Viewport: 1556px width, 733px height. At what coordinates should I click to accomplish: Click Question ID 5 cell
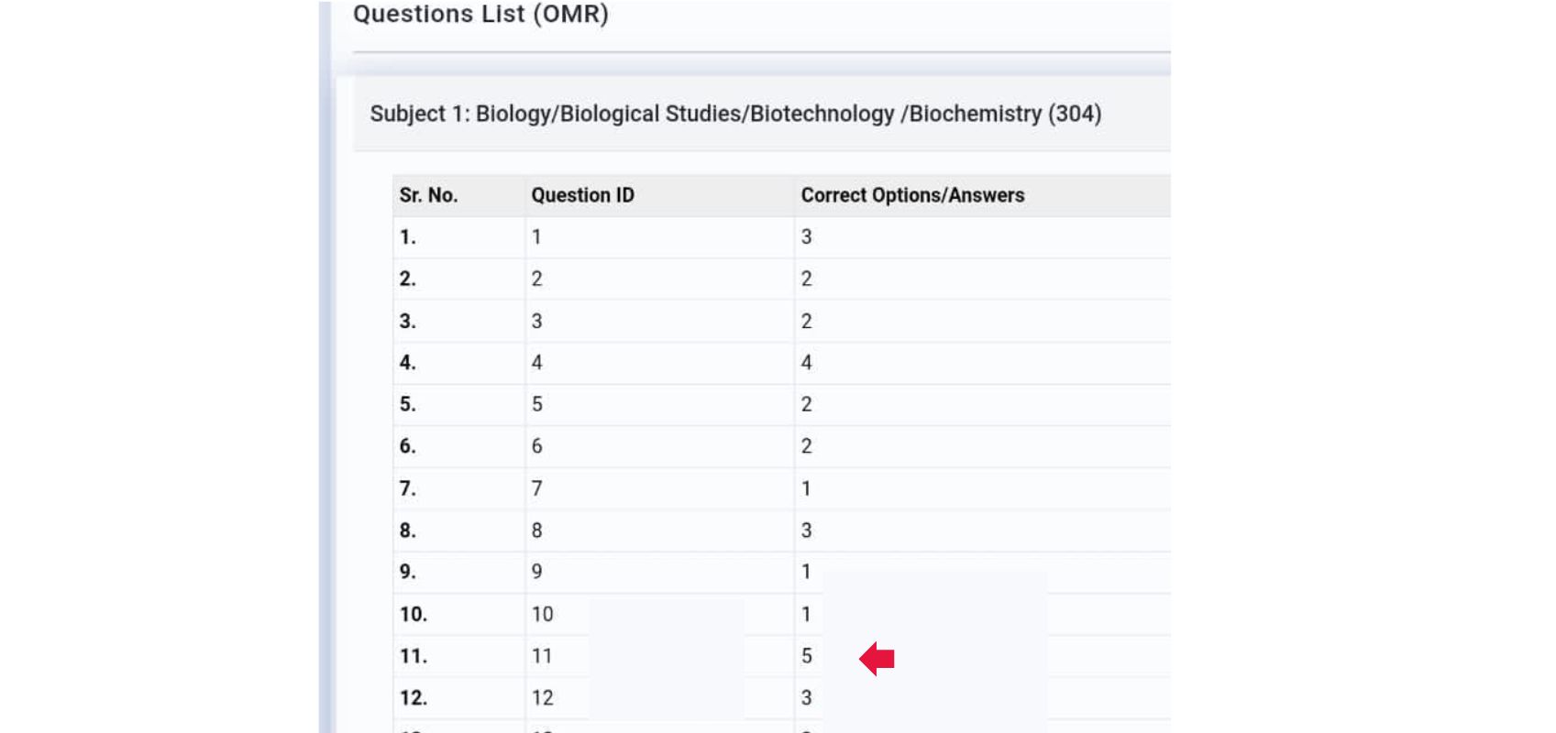536,404
